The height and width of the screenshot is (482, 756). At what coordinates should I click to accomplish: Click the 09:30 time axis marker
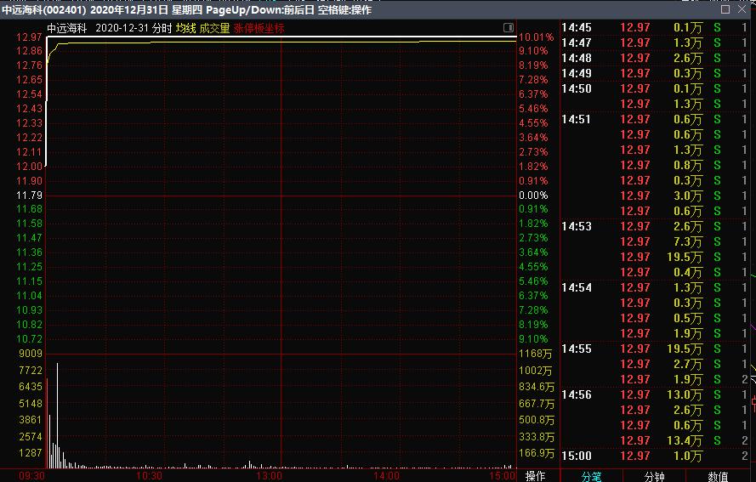tap(31, 476)
